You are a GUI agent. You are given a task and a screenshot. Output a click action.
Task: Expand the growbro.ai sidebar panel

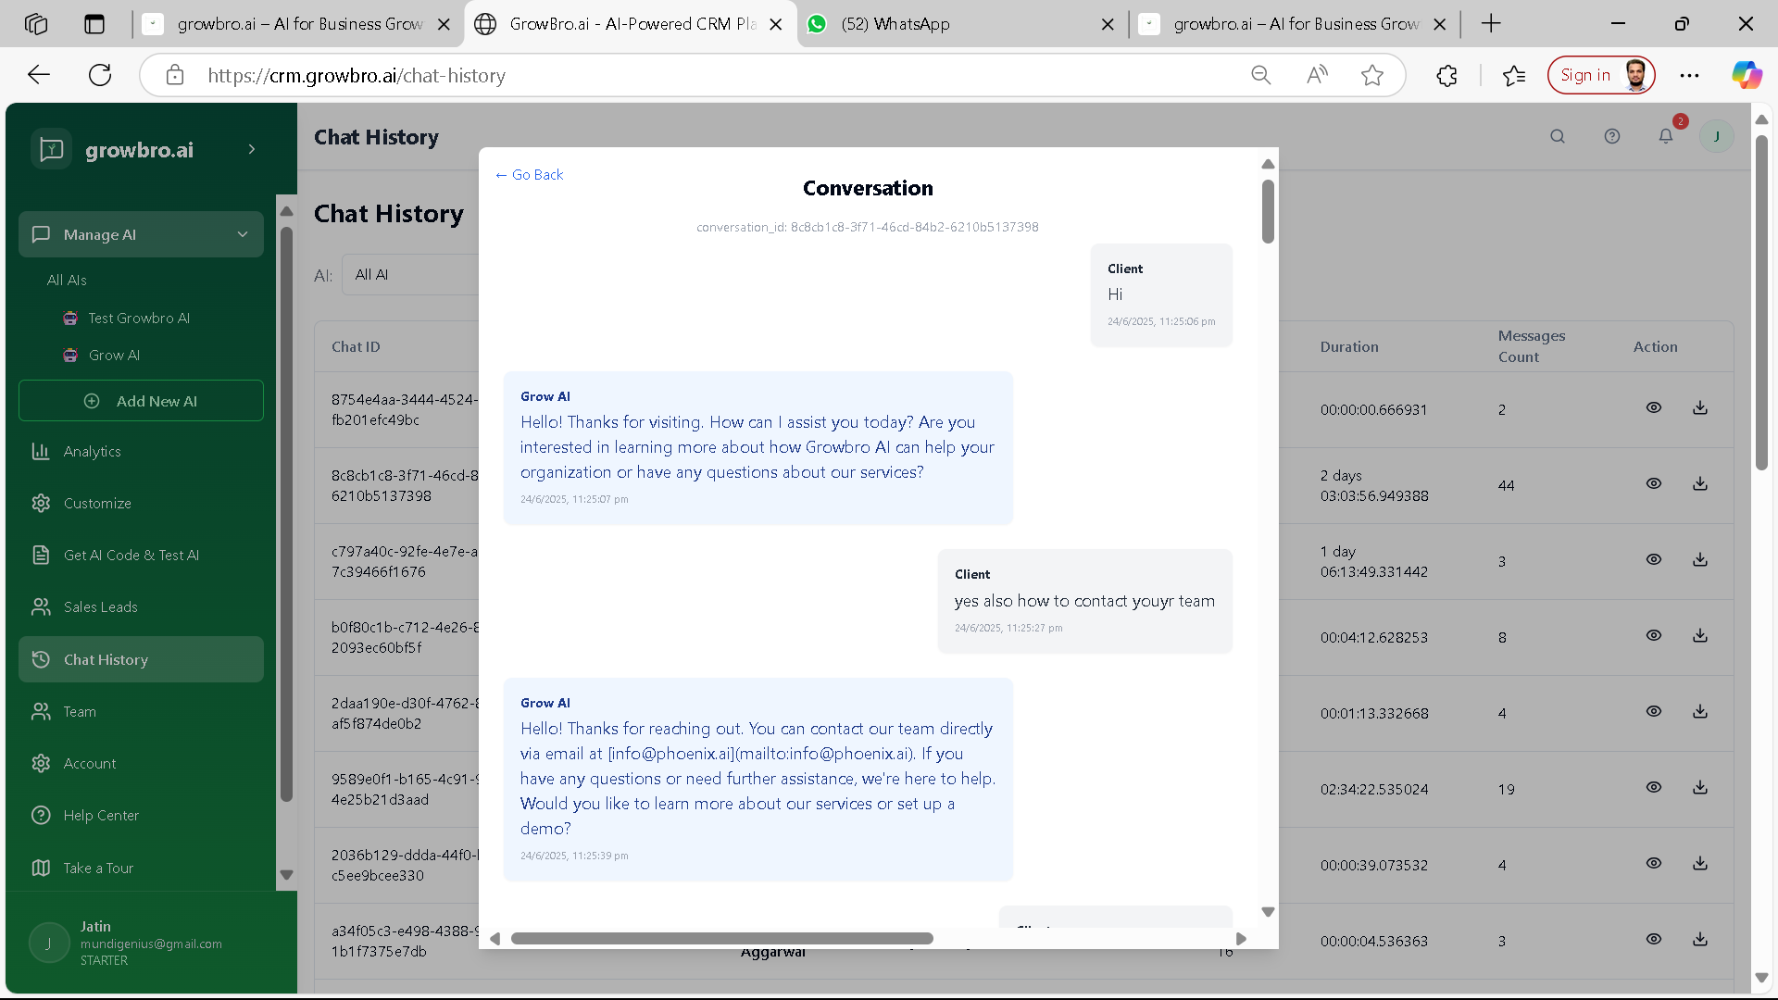pyautogui.click(x=252, y=149)
